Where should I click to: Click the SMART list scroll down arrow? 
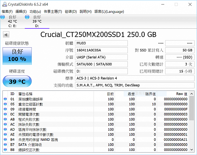pos(192,150)
